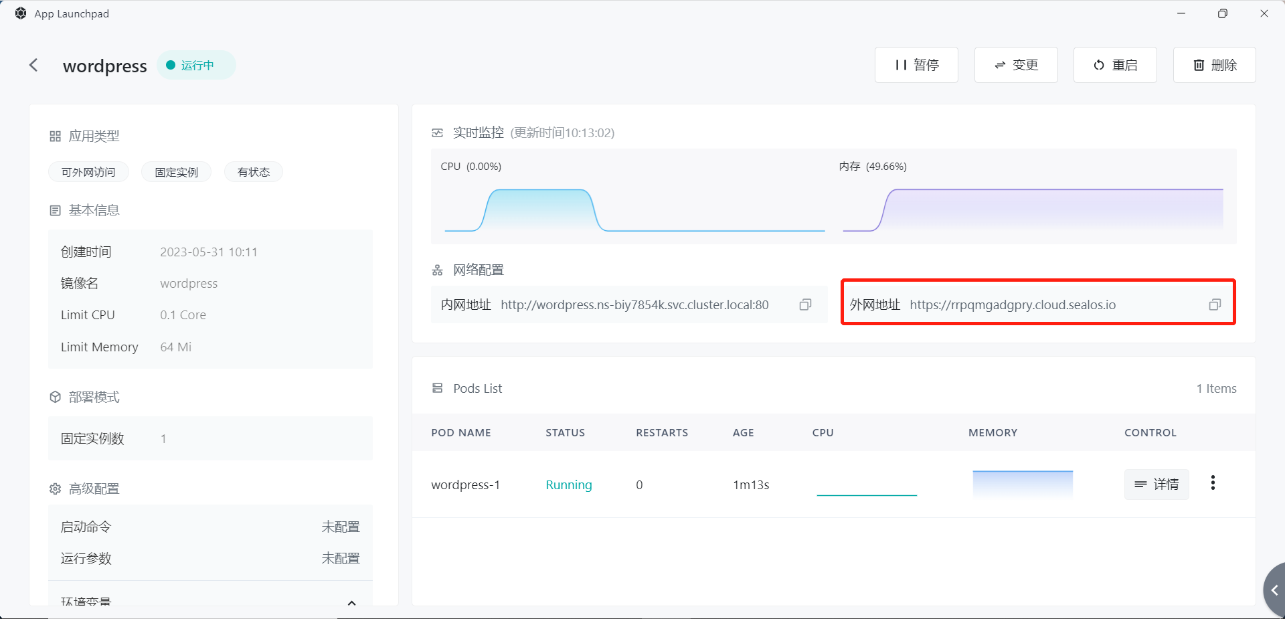
Task: Open details for wordpress-1 pod
Action: coord(1156,484)
